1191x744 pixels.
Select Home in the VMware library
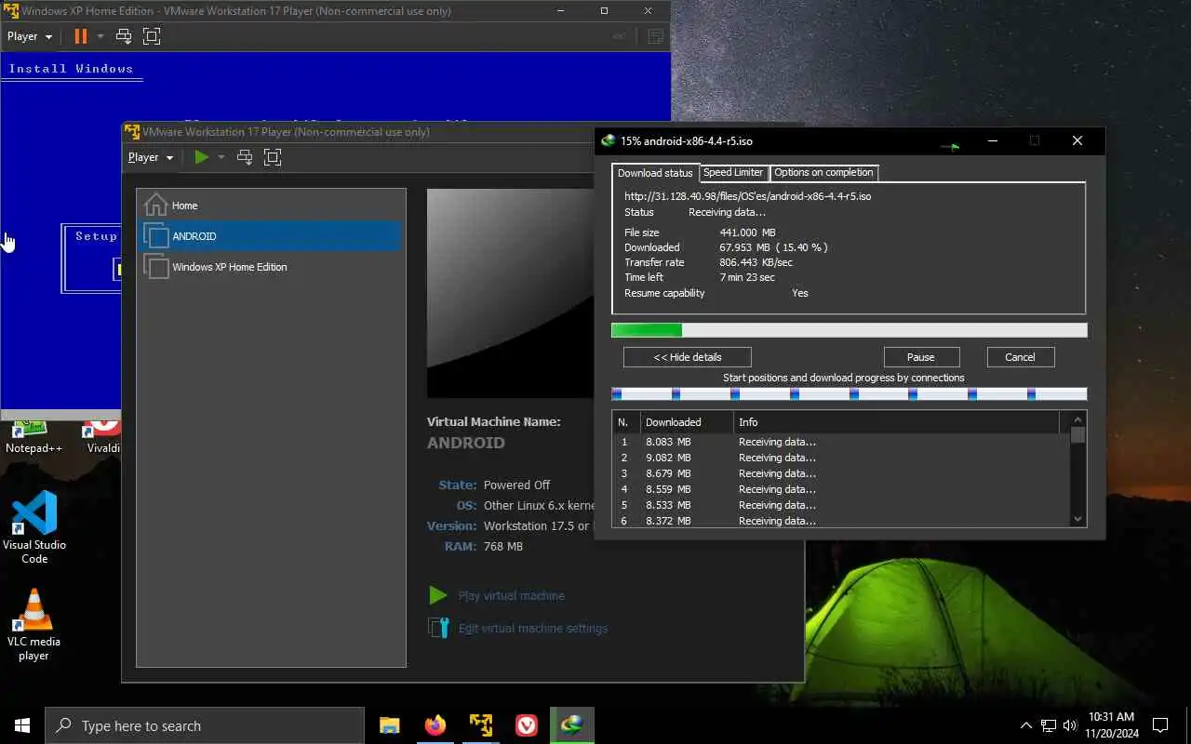271,206
